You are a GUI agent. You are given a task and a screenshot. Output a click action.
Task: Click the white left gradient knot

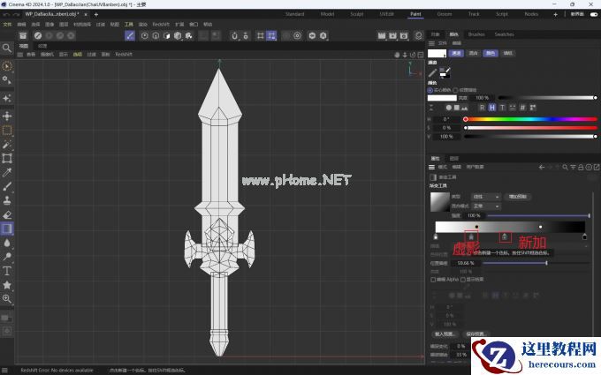tap(436, 236)
